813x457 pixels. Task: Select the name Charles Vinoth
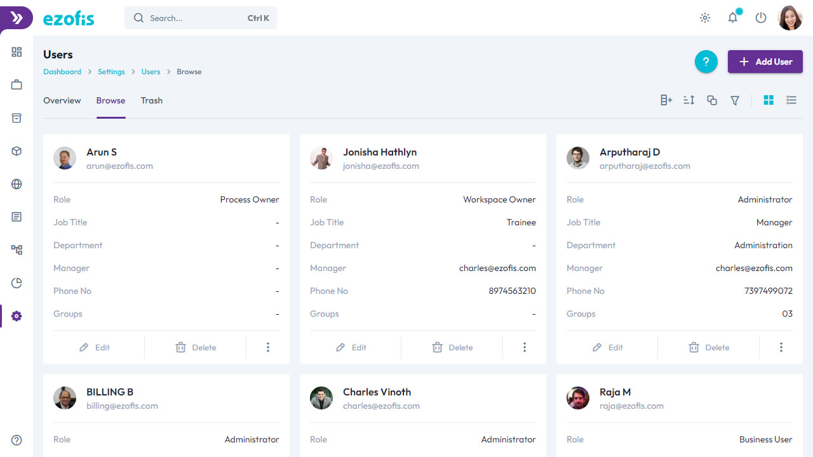pos(377,392)
